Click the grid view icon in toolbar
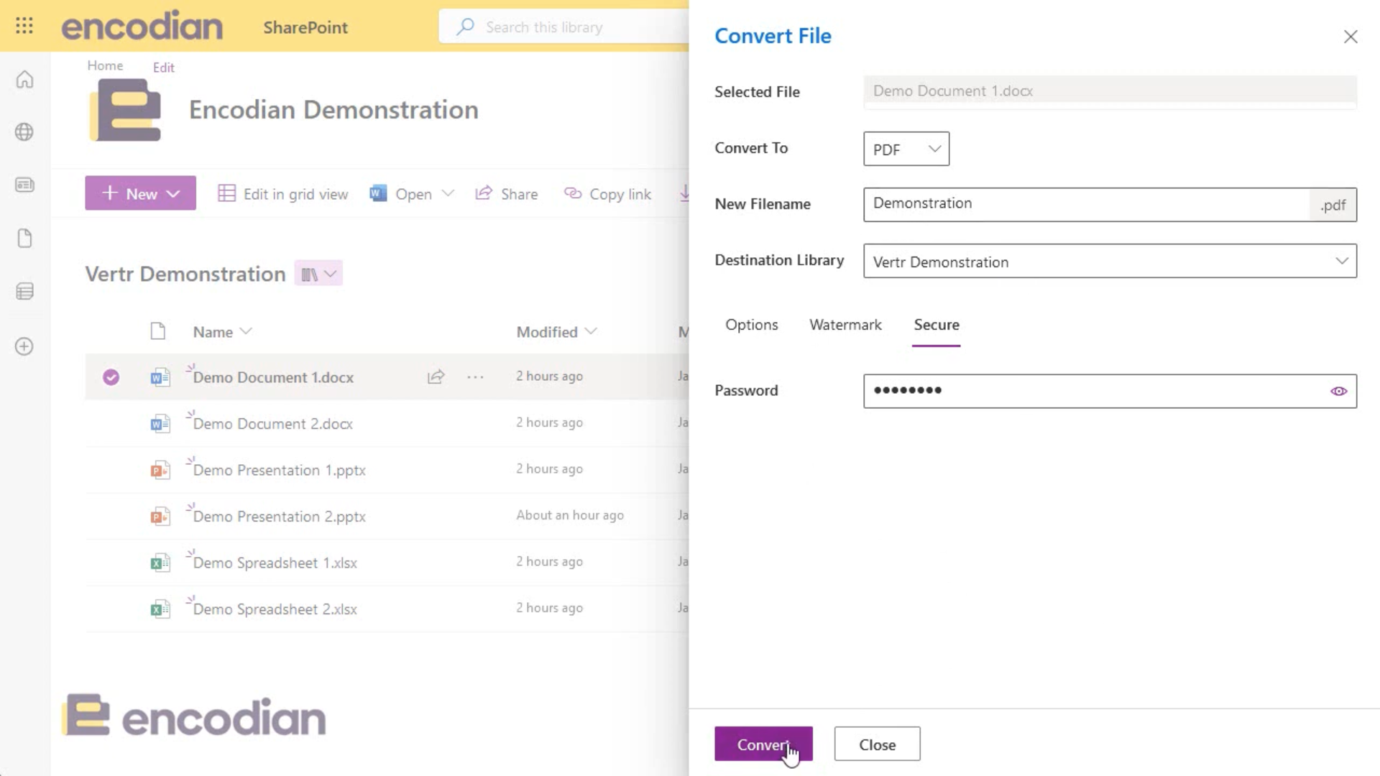1380x776 pixels. [226, 193]
